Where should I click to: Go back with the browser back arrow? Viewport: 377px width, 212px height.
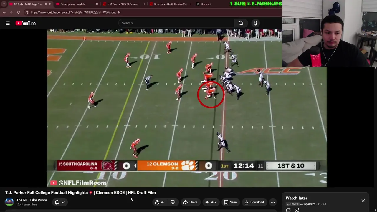point(4,12)
